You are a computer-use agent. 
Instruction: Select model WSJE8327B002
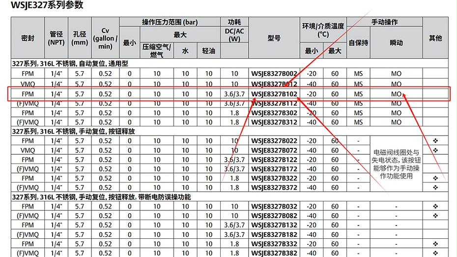coord(274,74)
